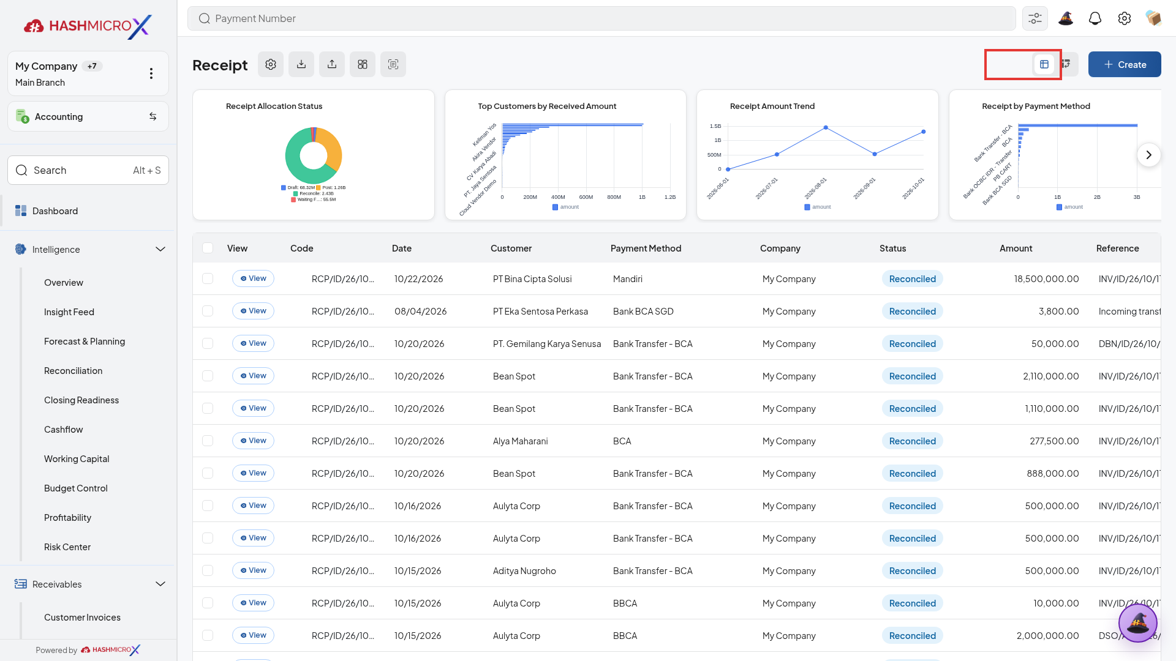
Task: Switch to the table list view icon
Action: [x=1044, y=64]
